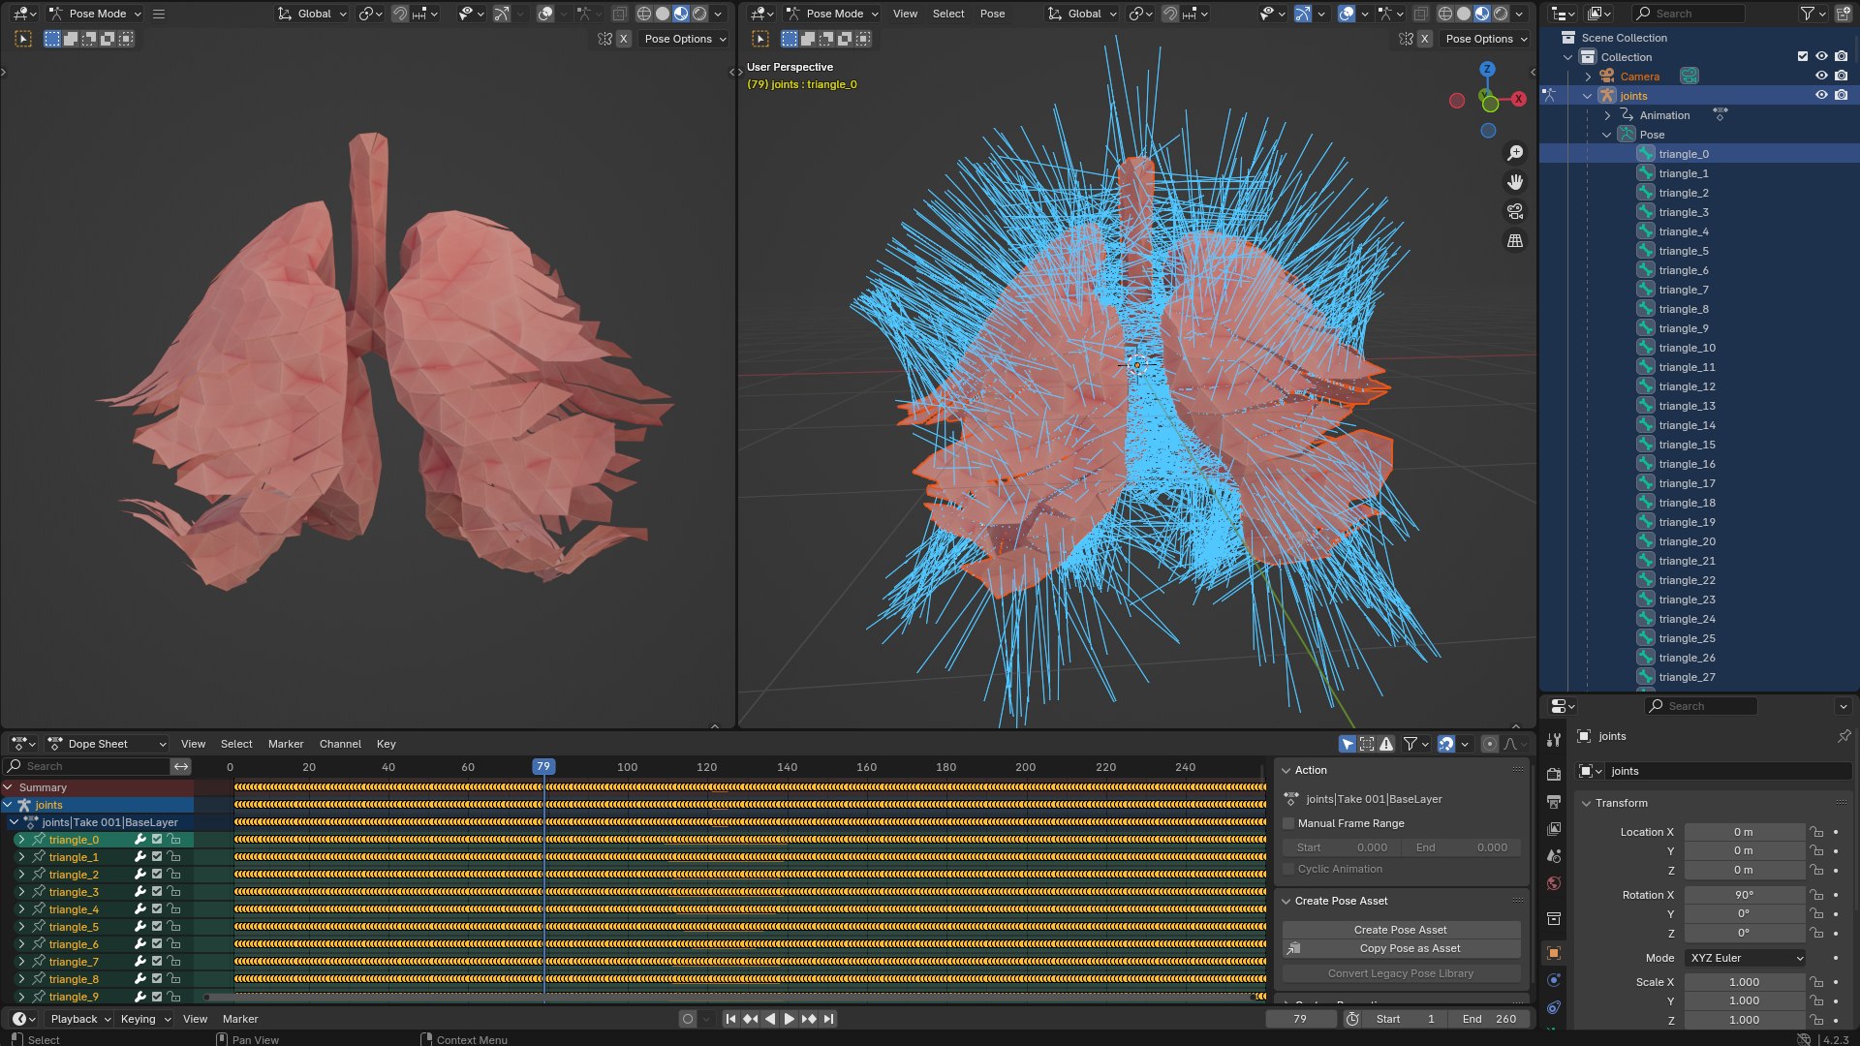The image size is (1860, 1046).
Task: Pin the properties editor context
Action: (x=1844, y=736)
